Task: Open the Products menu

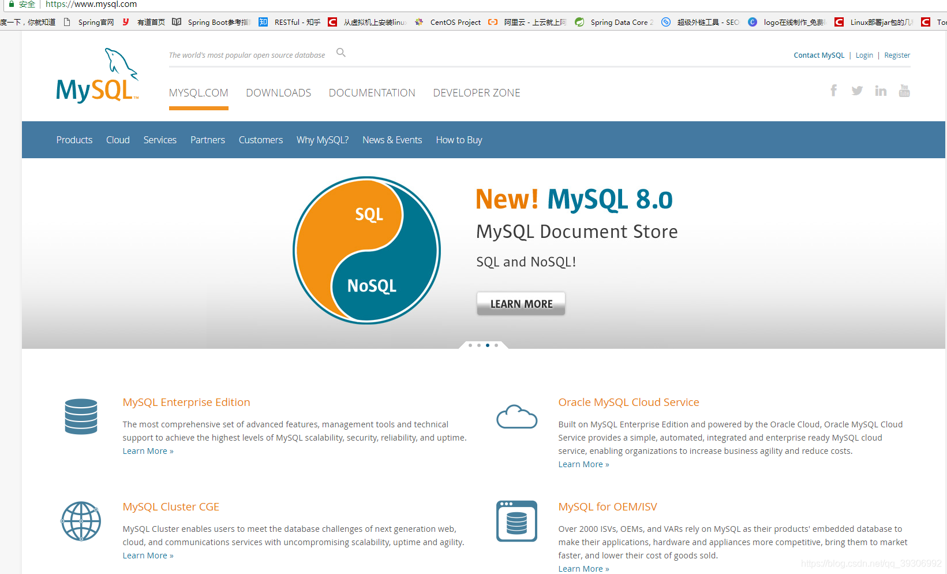Action: tap(74, 140)
